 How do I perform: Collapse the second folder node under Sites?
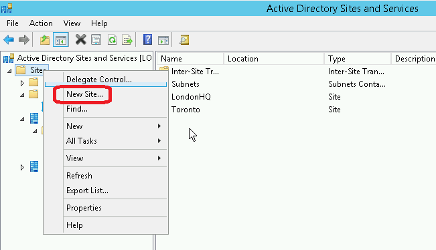[22, 95]
